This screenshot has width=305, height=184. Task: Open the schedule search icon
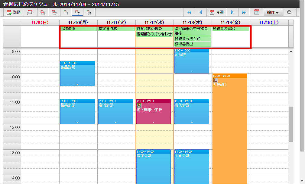pos(29,12)
